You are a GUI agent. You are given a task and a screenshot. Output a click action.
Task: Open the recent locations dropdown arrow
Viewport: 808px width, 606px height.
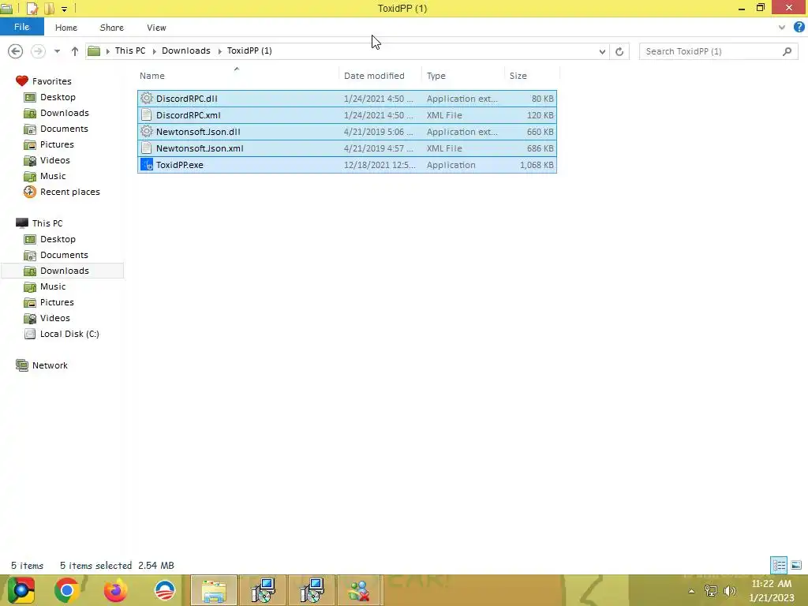point(57,51)
